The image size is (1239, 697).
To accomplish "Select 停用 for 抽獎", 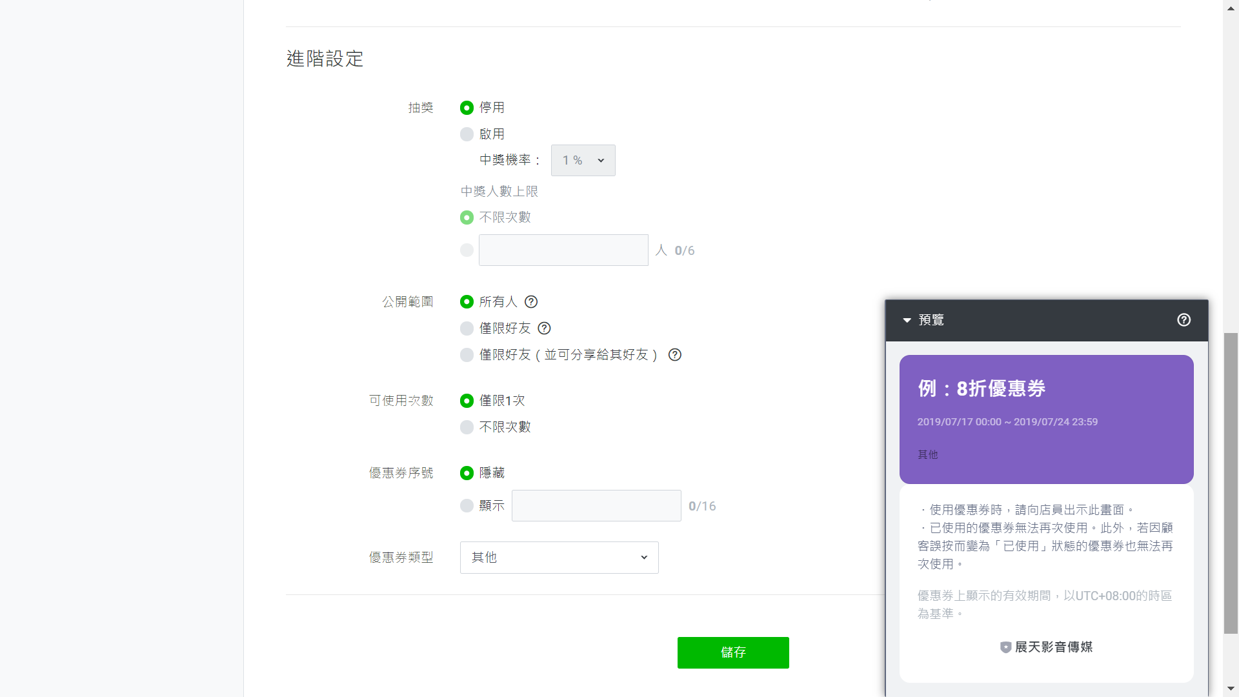I will click(467, 108).
